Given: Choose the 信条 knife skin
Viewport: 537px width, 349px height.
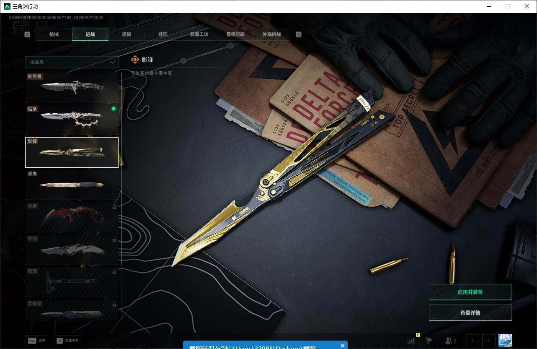Looking at the screenshot, I should coord(72,120).
